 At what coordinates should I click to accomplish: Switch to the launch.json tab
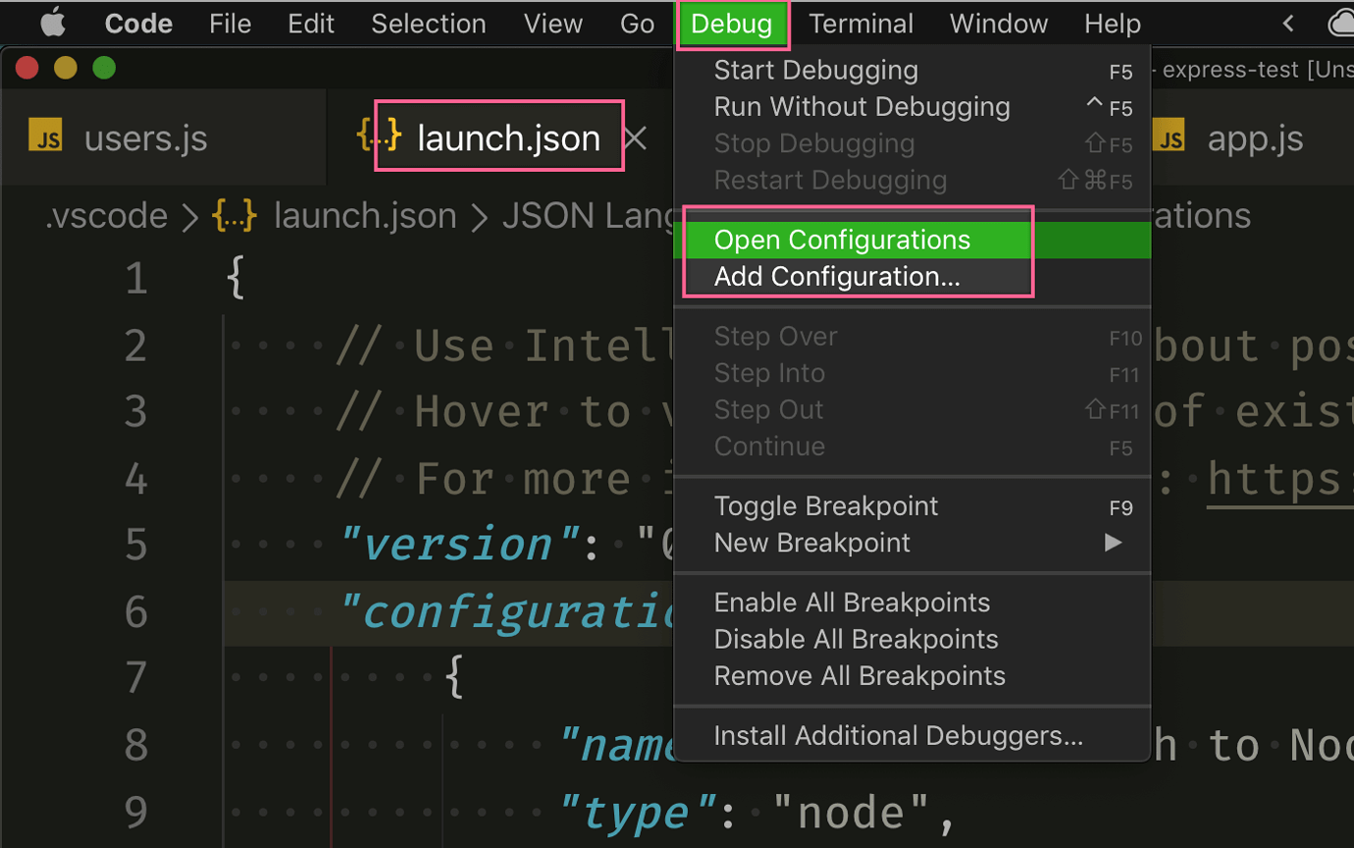tap(508, 138)
